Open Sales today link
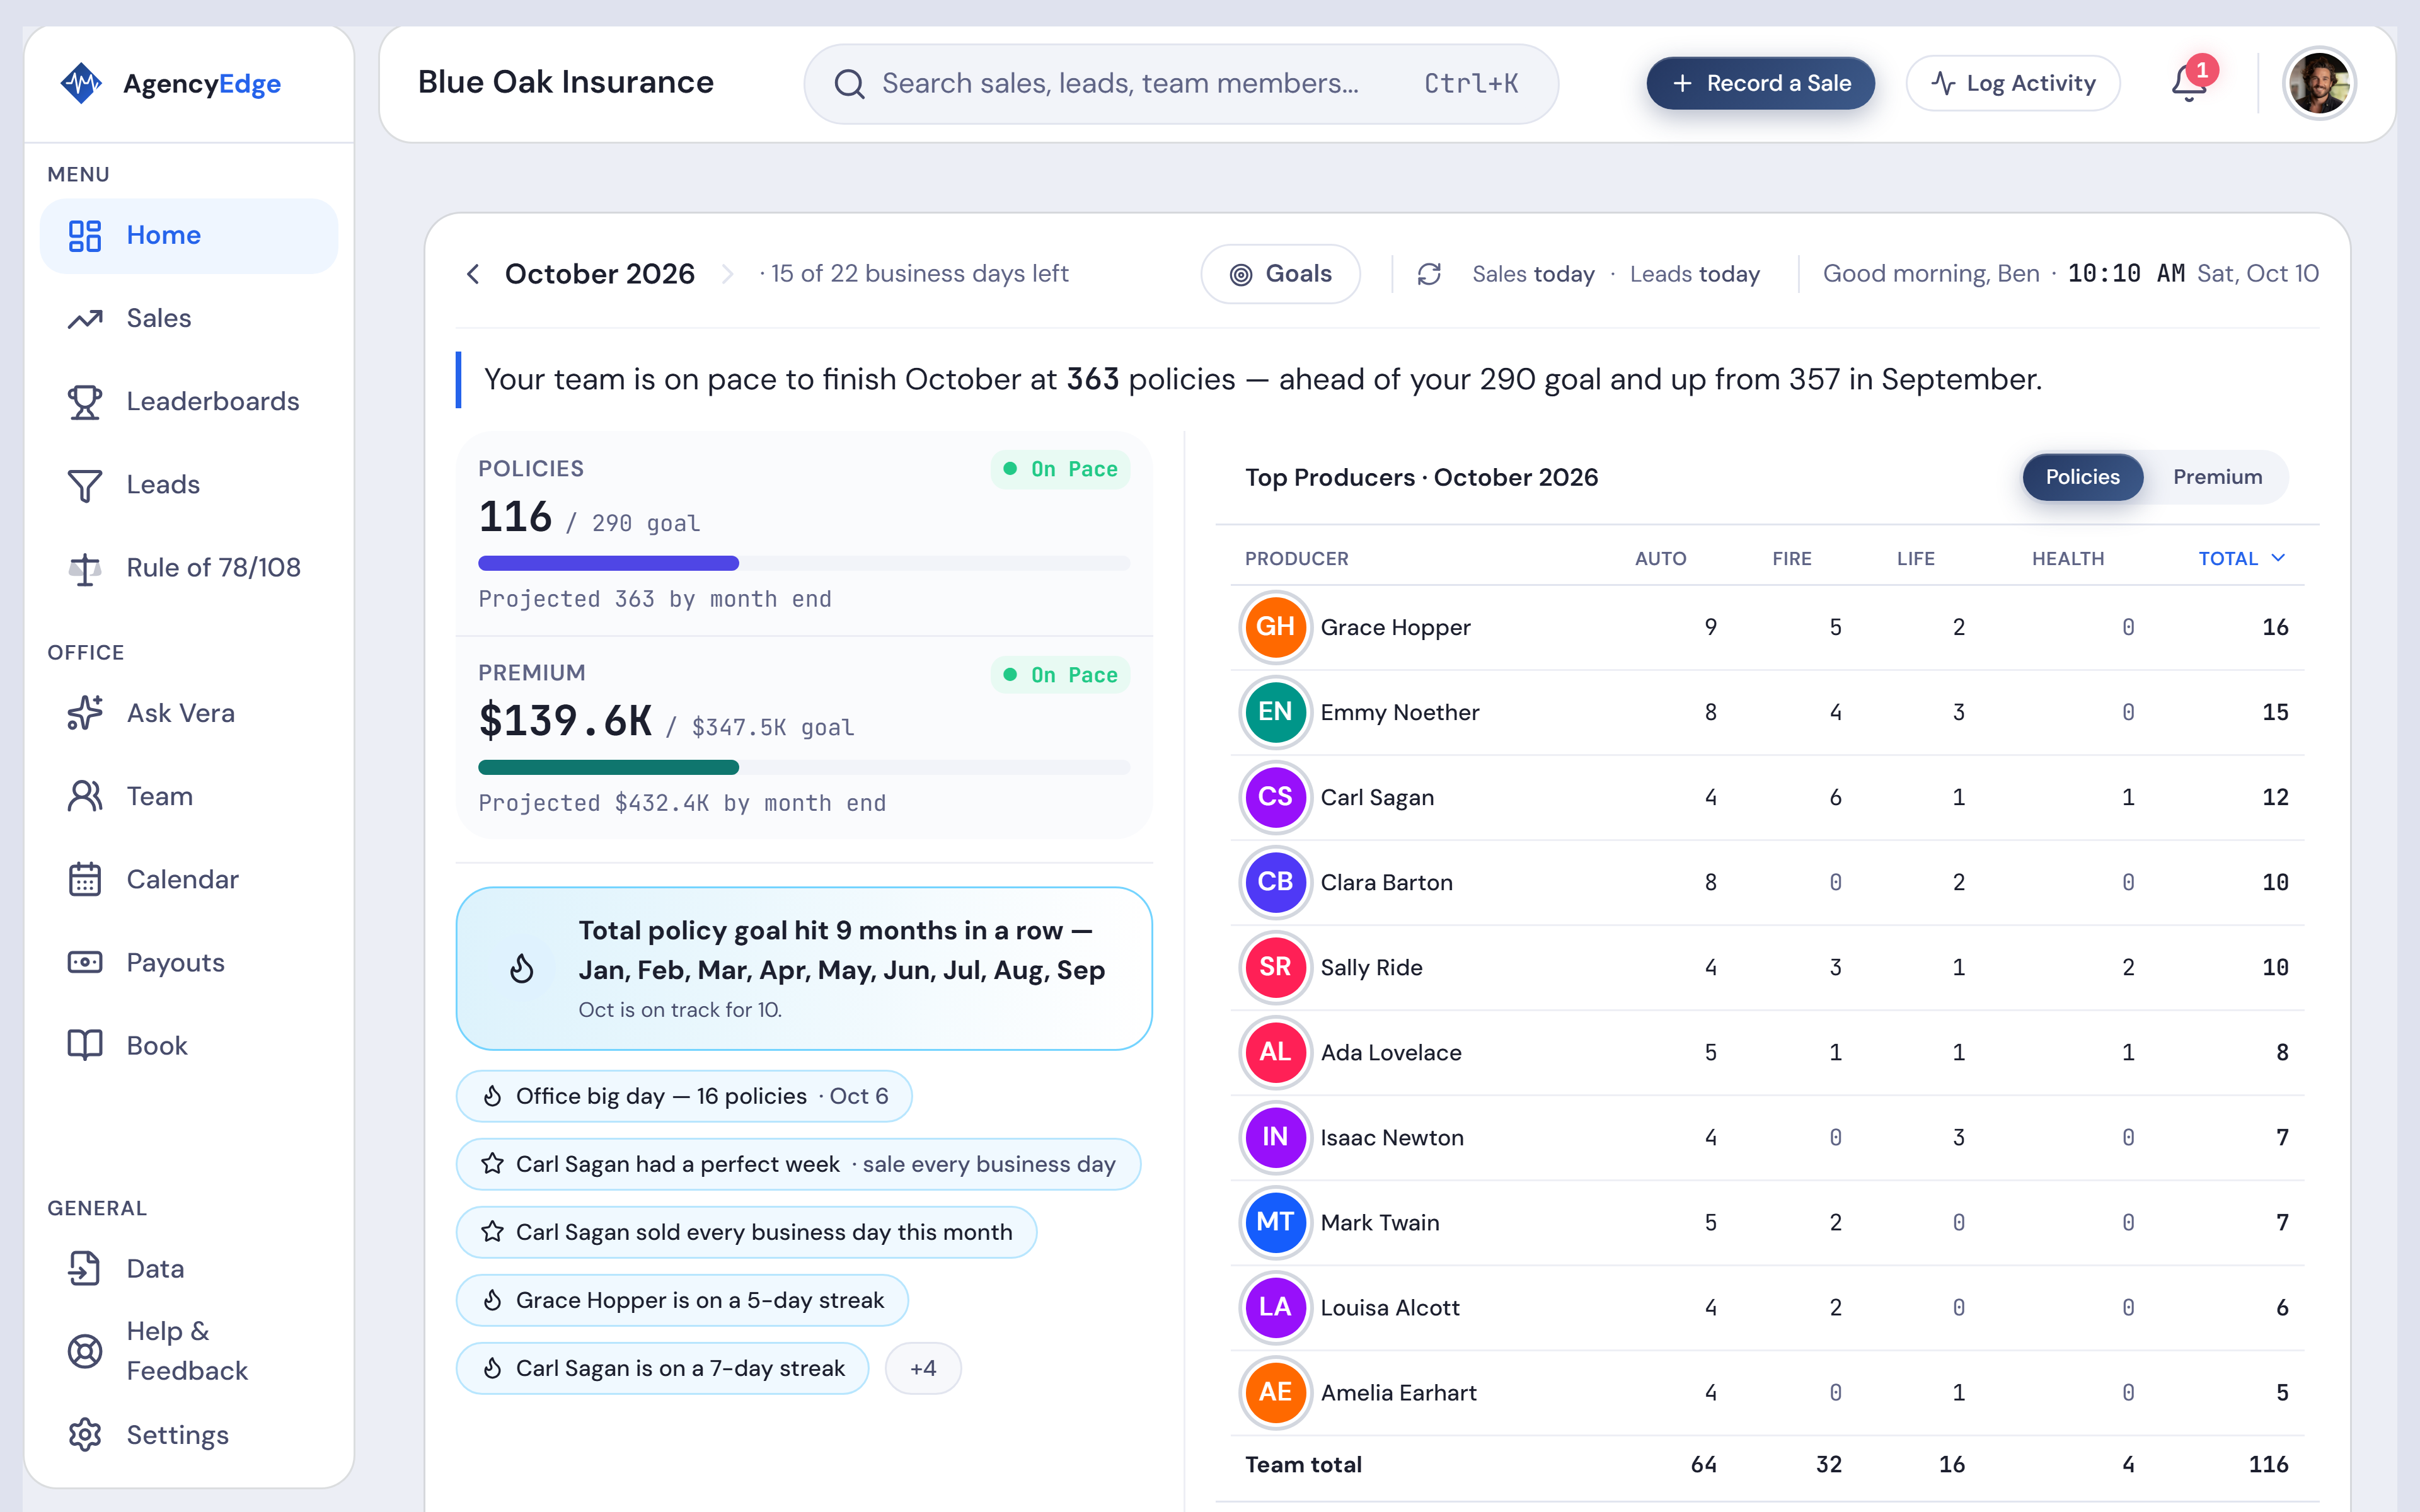 [1533, 274]
